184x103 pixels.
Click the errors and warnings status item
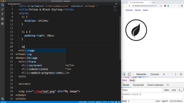(x=3, y=102)
